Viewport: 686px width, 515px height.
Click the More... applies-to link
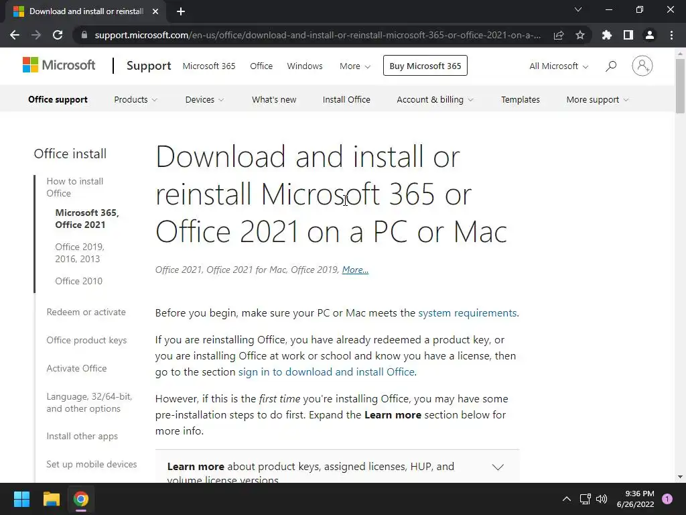coord(355,270)
